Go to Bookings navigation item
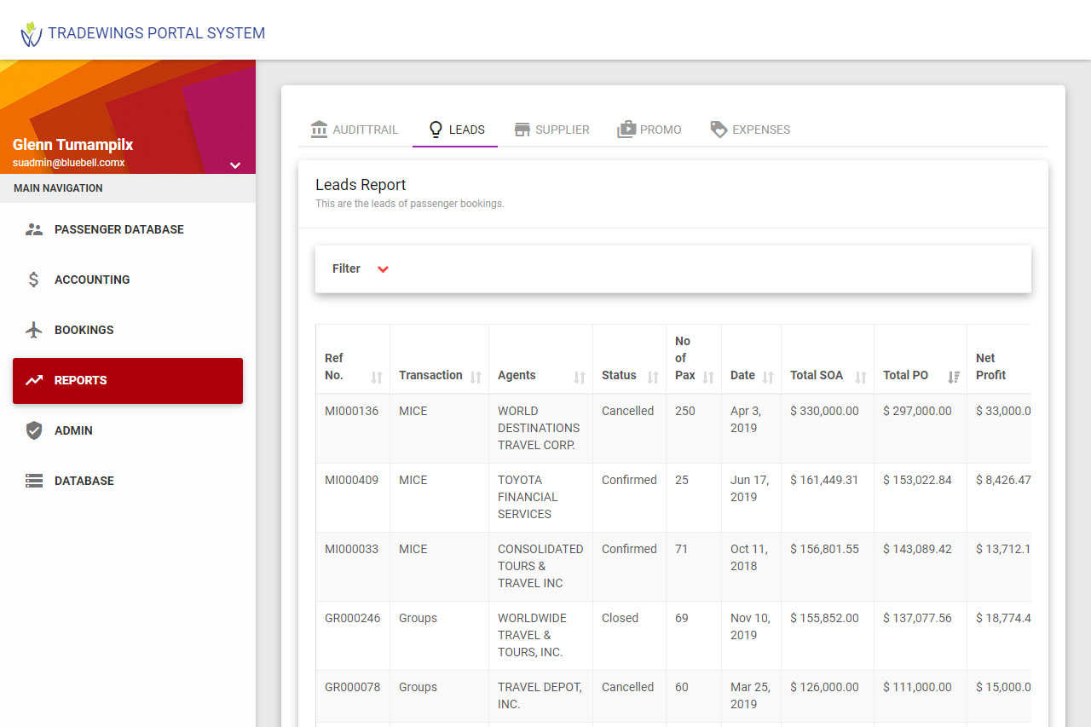Viewport: 1091px width, 727px height. tap(128, 330)
